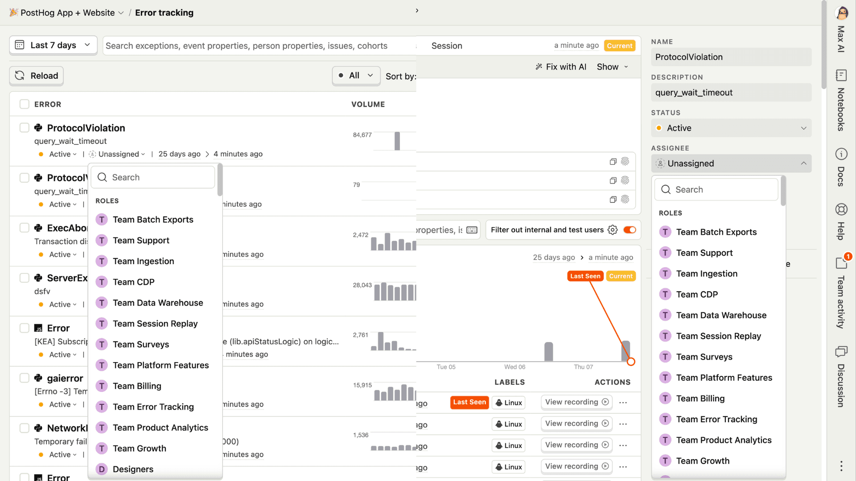Click the Fix with AI wand icon
Screen dimensions: 856x481
tap(539, 67)
